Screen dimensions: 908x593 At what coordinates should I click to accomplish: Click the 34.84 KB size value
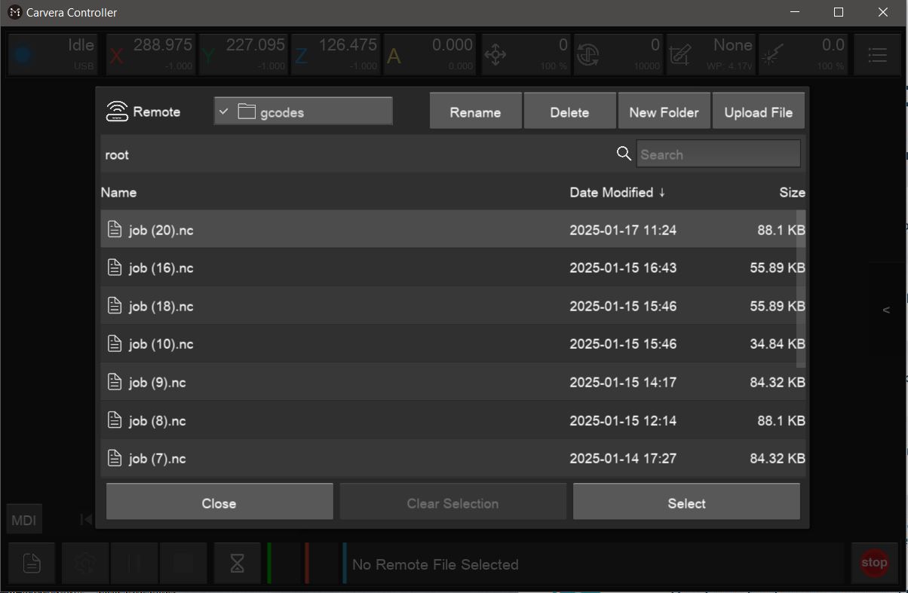(778, 344)
